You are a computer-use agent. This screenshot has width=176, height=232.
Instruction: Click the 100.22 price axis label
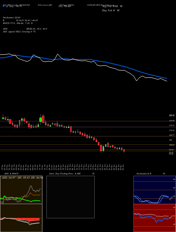pos(171,145)
